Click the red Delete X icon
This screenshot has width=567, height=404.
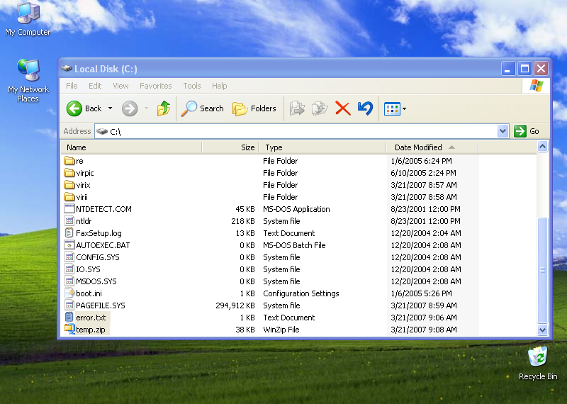[343, 108]
